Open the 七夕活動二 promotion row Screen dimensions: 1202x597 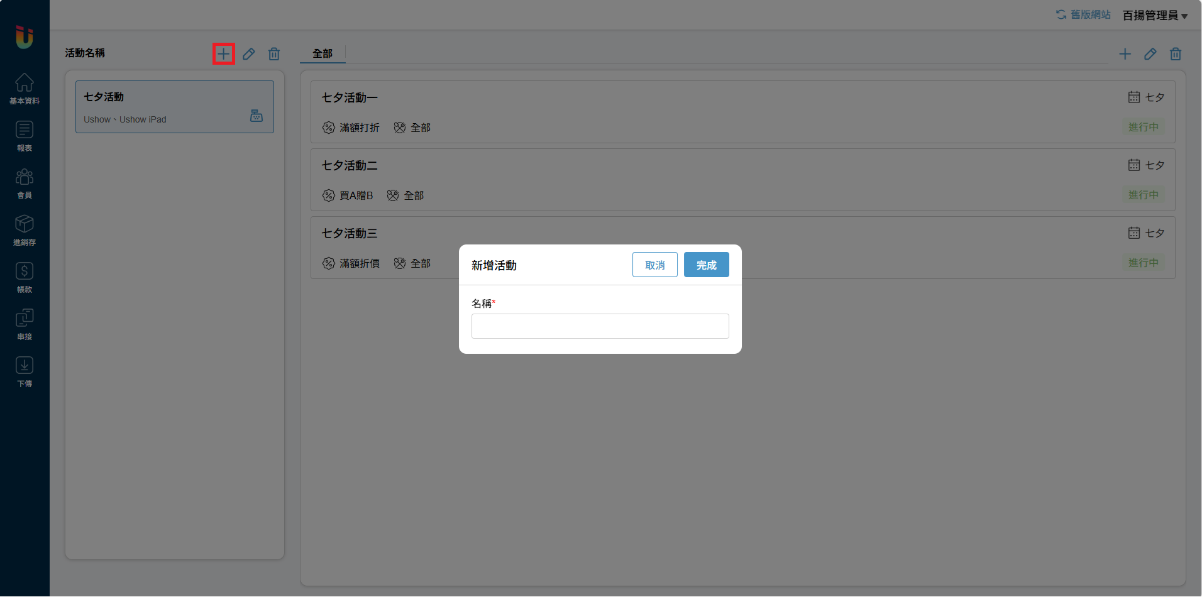point(742,180)
